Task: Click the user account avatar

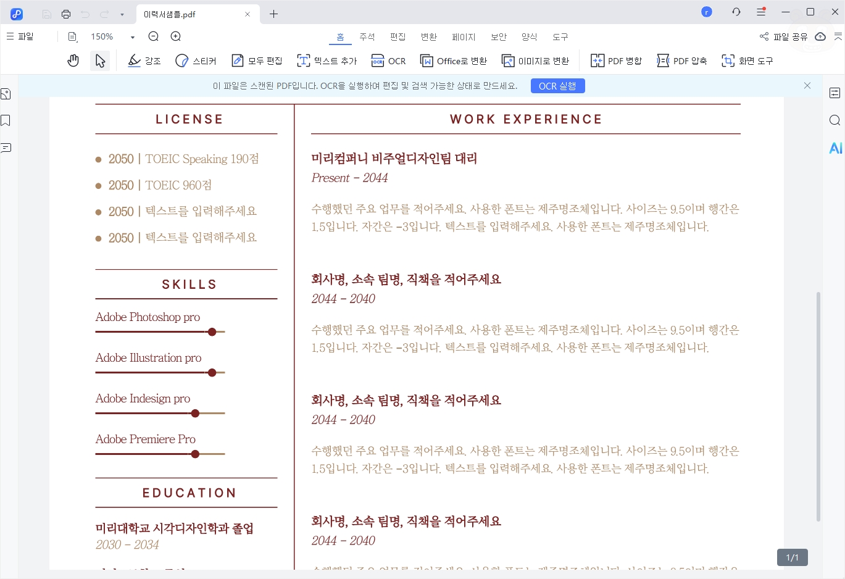Action: pos(707,12)
